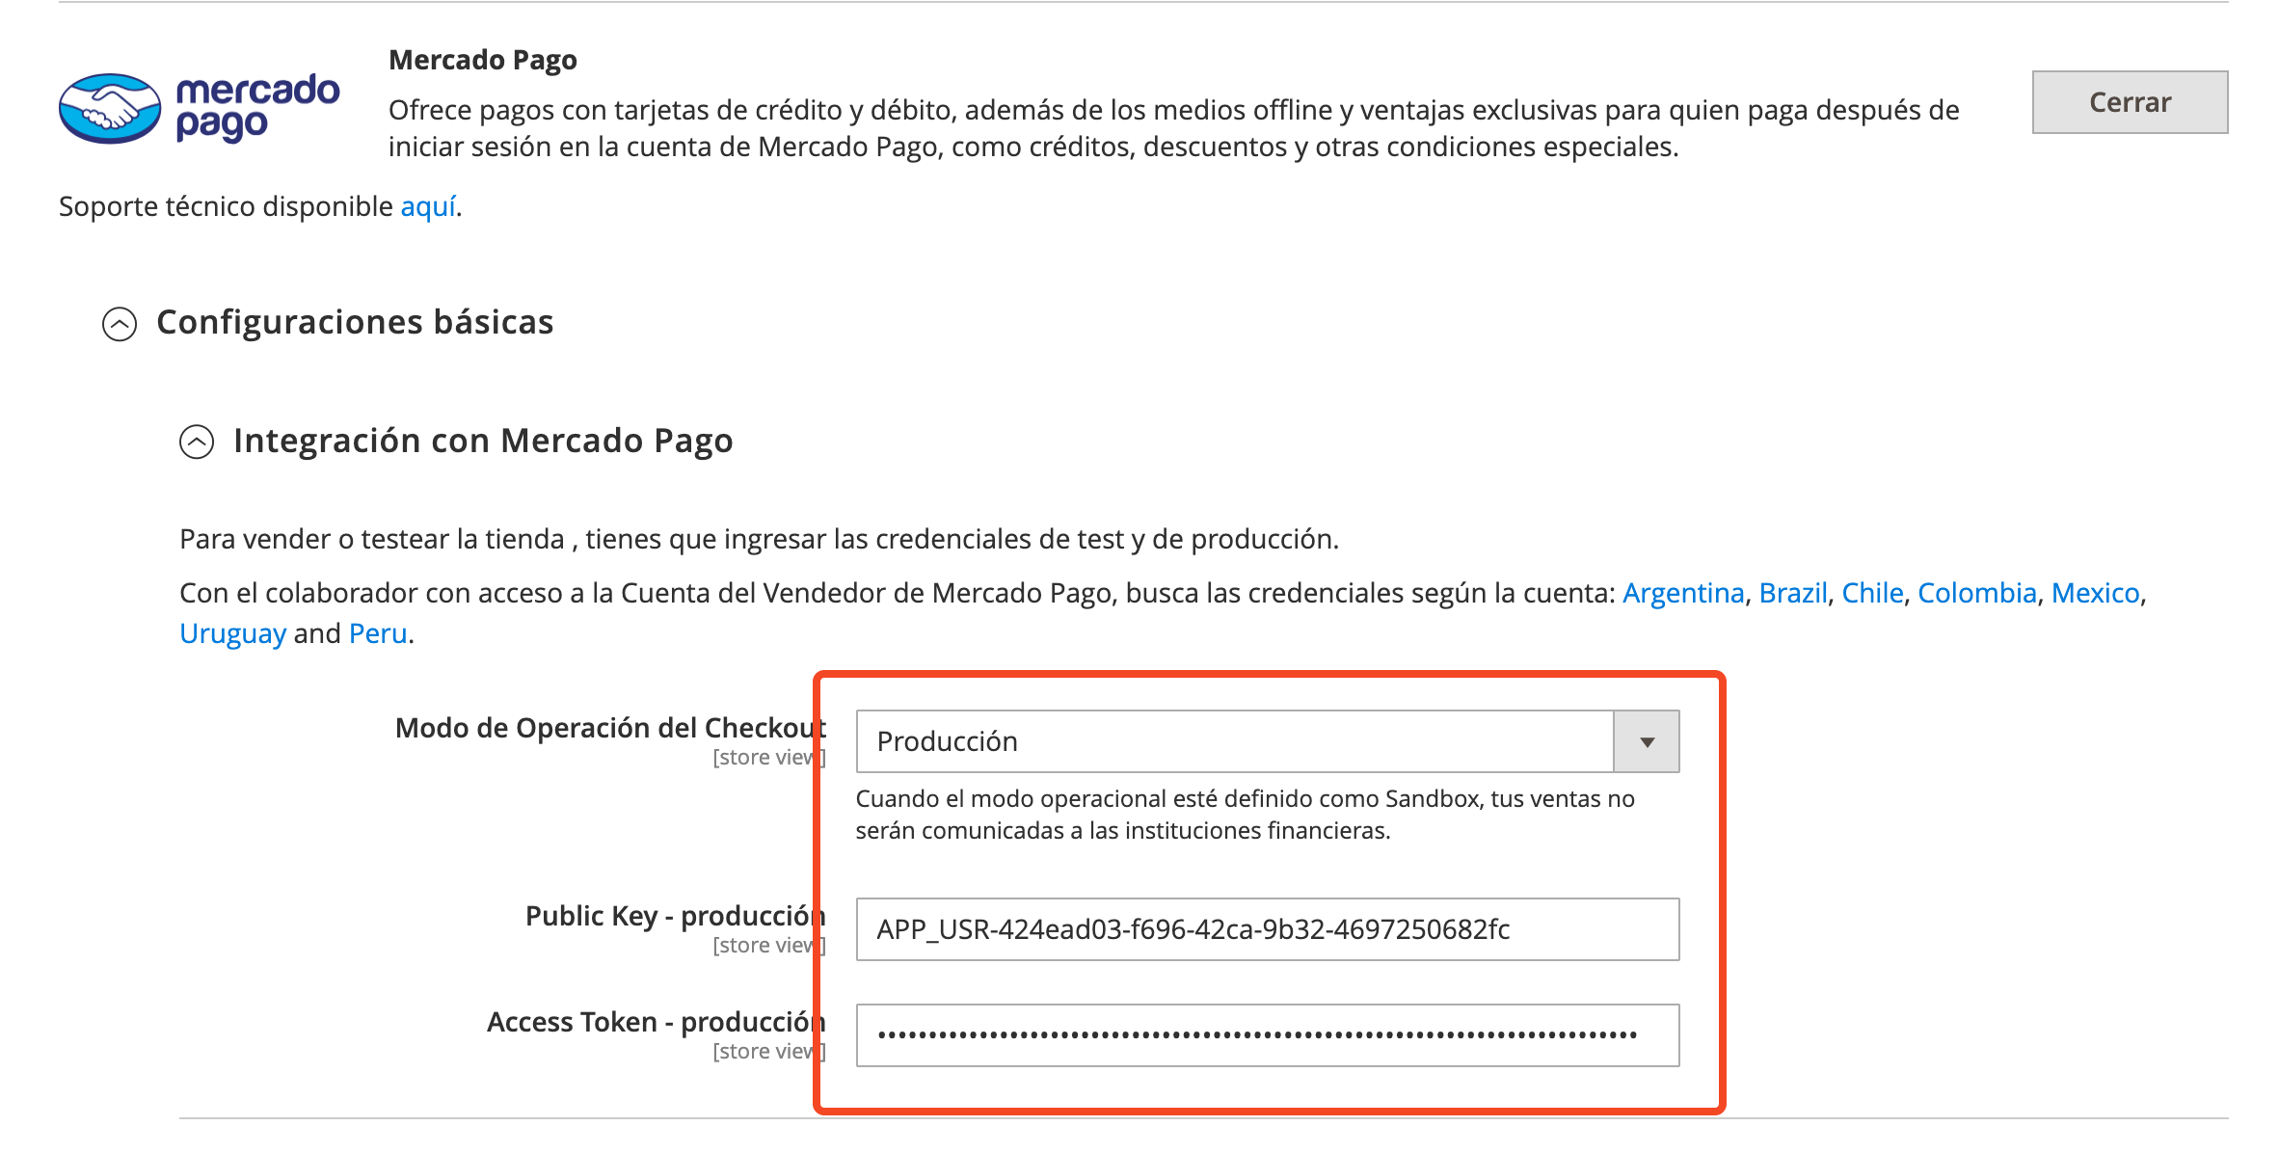This screenshot has width=2279, height=1153.
Task: Click the Public Key producción input field
Action: tap(1267, 929)
